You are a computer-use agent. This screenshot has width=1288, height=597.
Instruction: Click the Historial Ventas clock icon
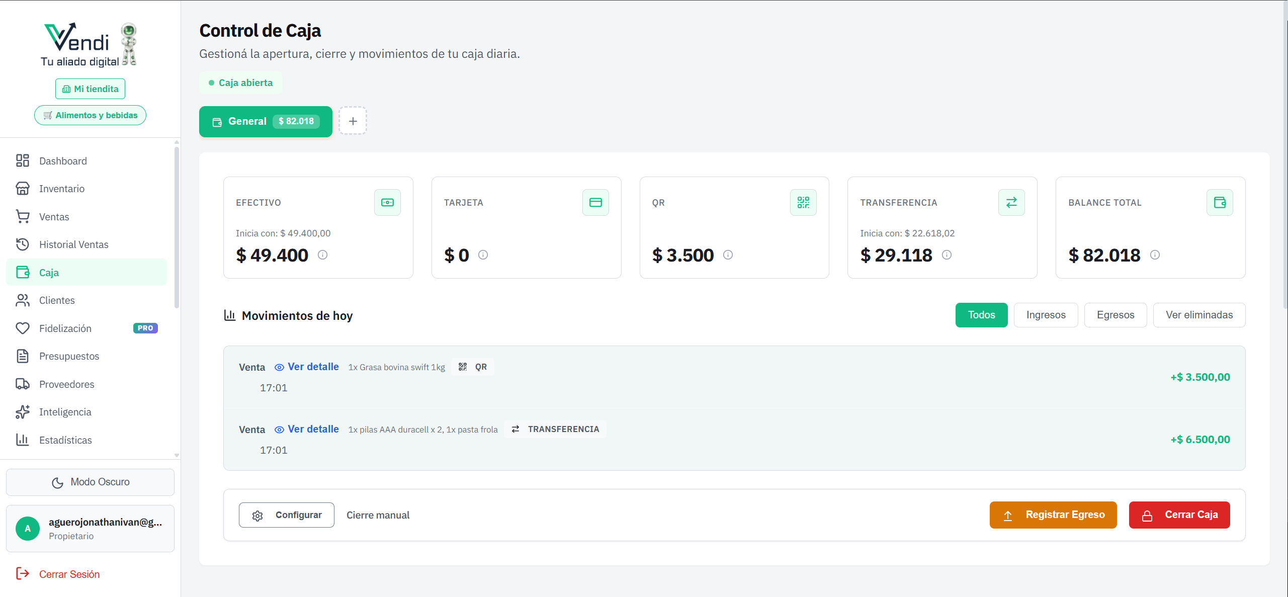23,244
